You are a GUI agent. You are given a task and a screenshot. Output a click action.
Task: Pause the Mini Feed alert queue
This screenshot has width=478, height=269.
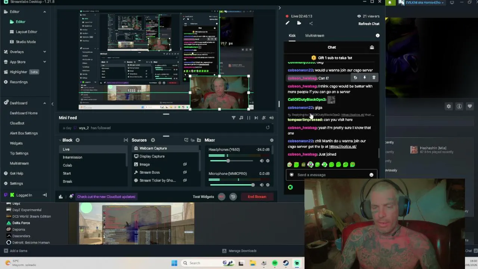click(249, 118)
